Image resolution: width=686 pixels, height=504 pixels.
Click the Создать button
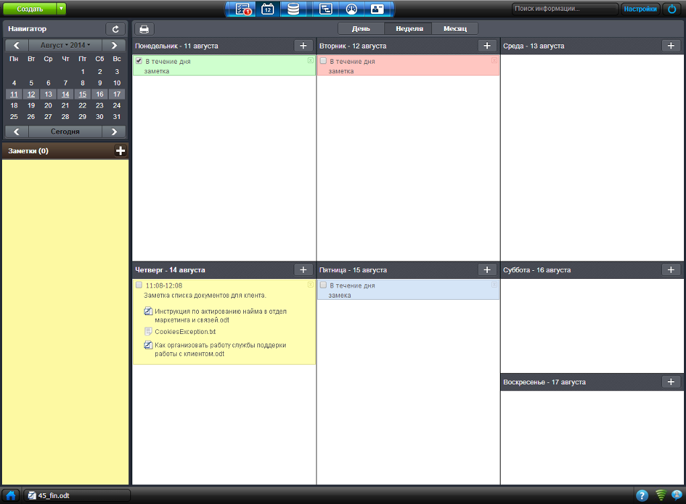coord(30,9)
